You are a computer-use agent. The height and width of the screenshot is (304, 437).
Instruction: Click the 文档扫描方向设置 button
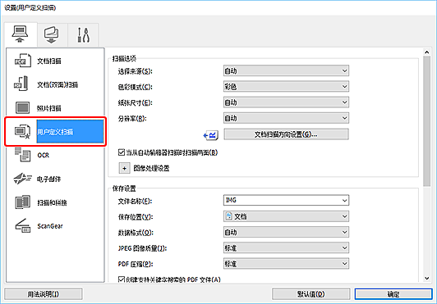point(286,134)
